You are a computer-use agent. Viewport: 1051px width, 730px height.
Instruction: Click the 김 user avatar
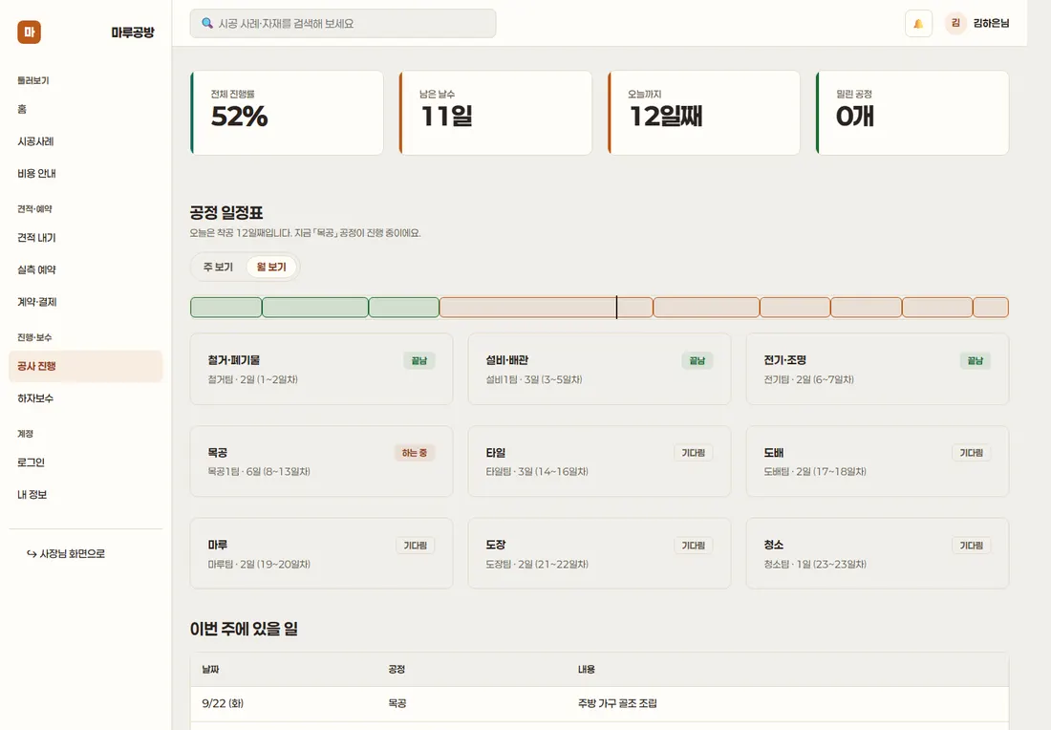click(x=955, y=24)
